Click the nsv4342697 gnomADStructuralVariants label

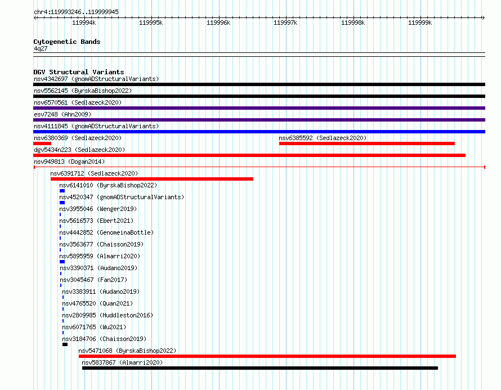point(96,79)
